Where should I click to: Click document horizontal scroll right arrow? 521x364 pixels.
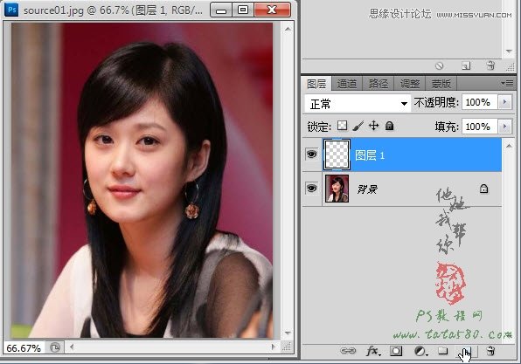click(x=273, y=347)
